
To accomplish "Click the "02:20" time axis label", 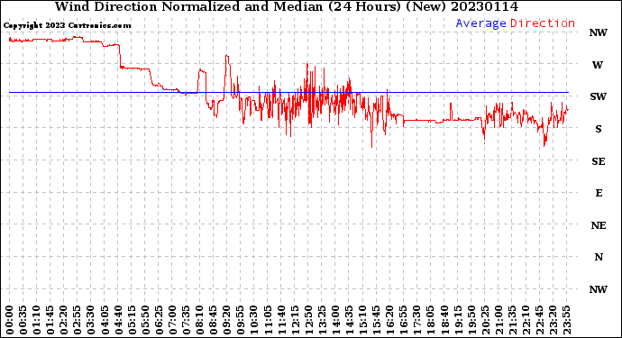I will tap(64, 320).
